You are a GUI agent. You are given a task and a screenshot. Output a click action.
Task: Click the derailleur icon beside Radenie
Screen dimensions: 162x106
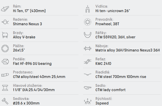(5, 22)
